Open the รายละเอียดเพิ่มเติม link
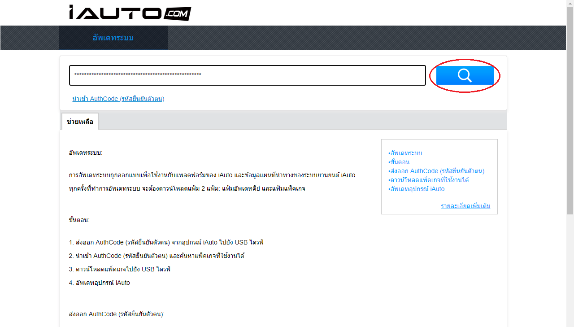This screenshot has height=327, width=574. 465,206
